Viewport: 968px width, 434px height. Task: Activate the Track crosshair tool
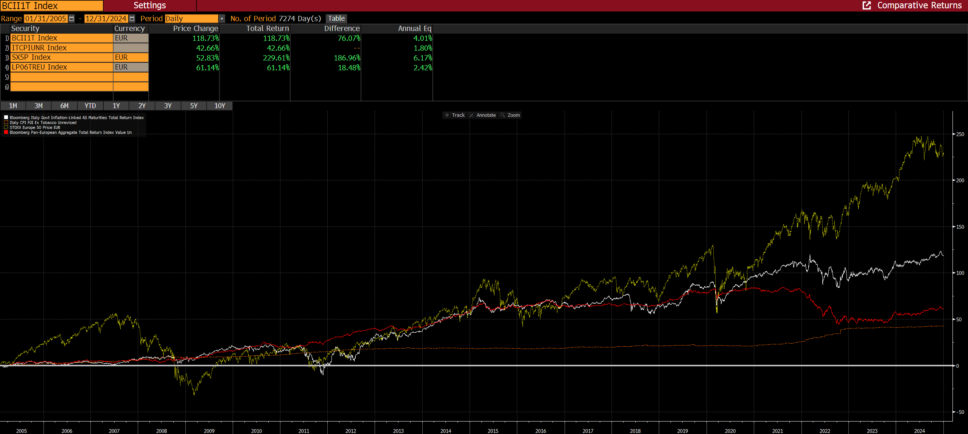455,115
